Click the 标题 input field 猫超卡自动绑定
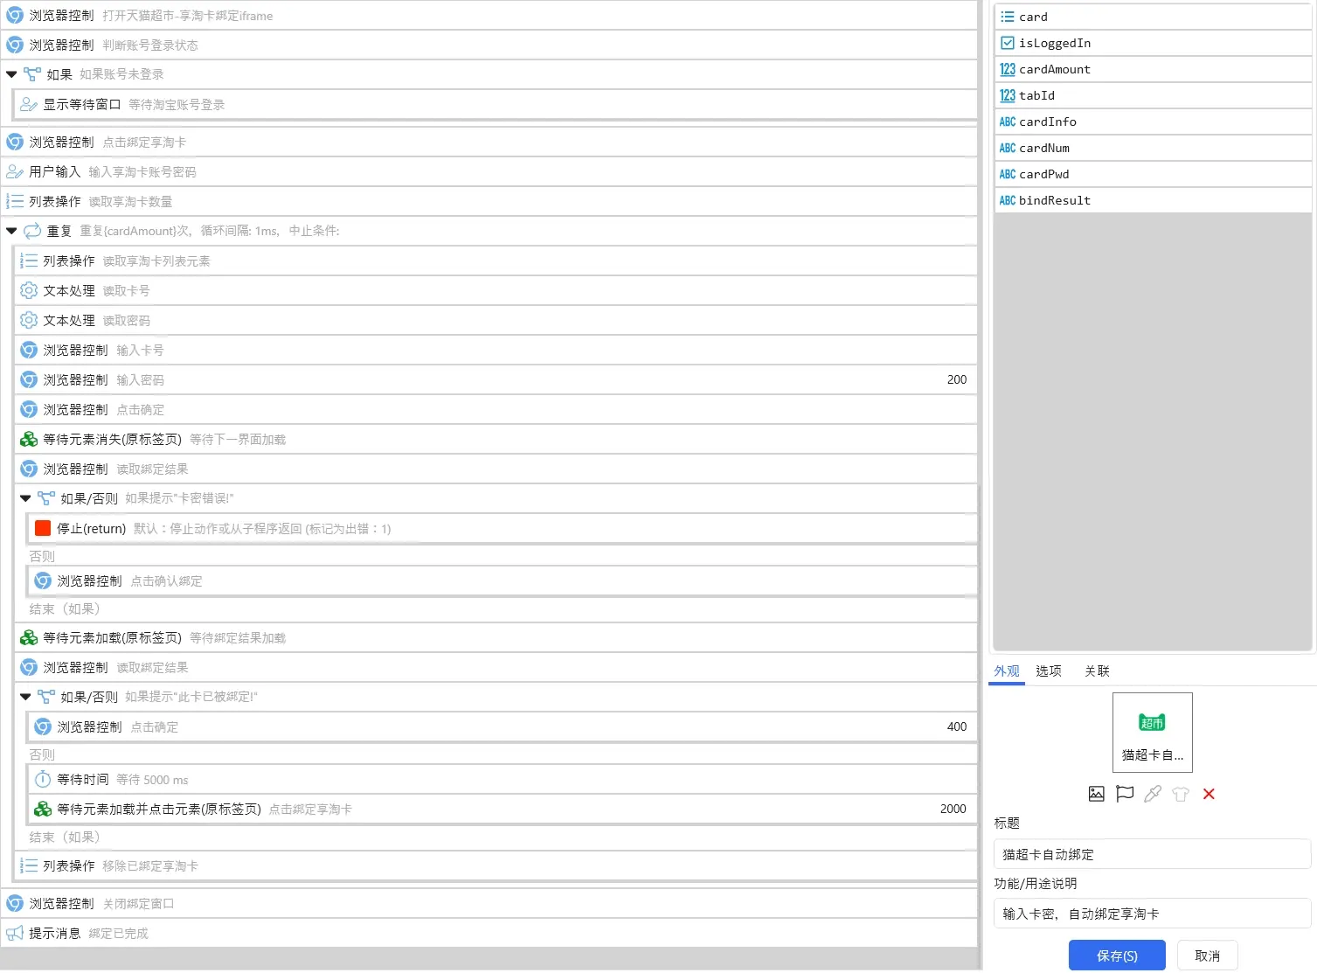1317x973 pixels. (1151, 854)
